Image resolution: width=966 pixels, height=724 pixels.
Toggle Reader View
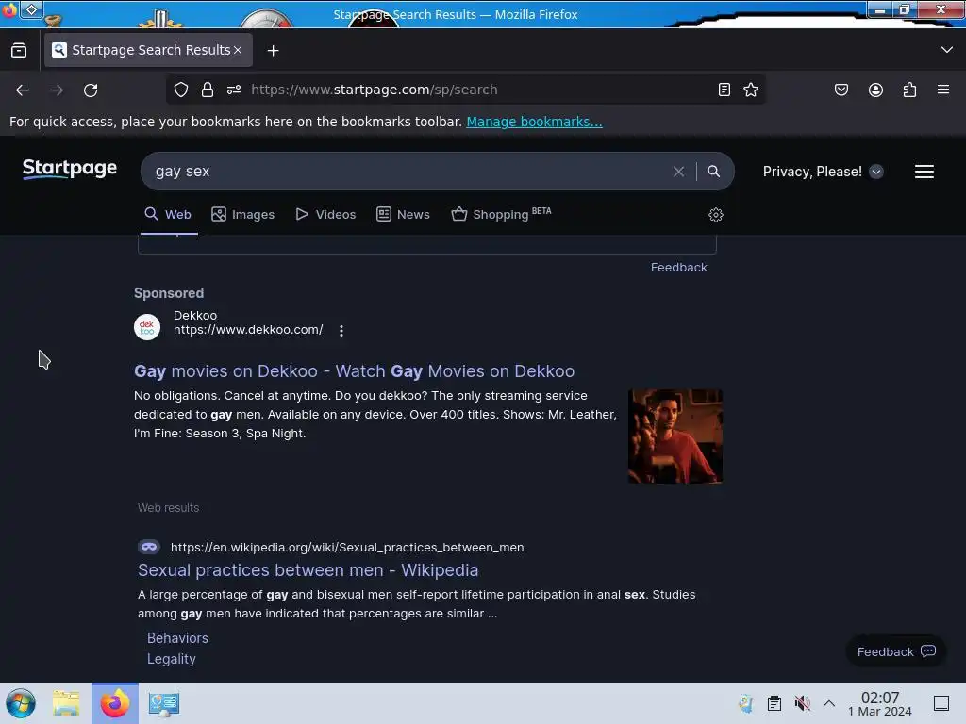point(724,90)
